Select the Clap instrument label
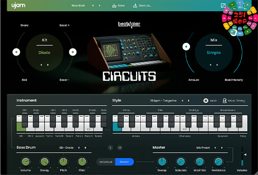 (x=36, y=110)
